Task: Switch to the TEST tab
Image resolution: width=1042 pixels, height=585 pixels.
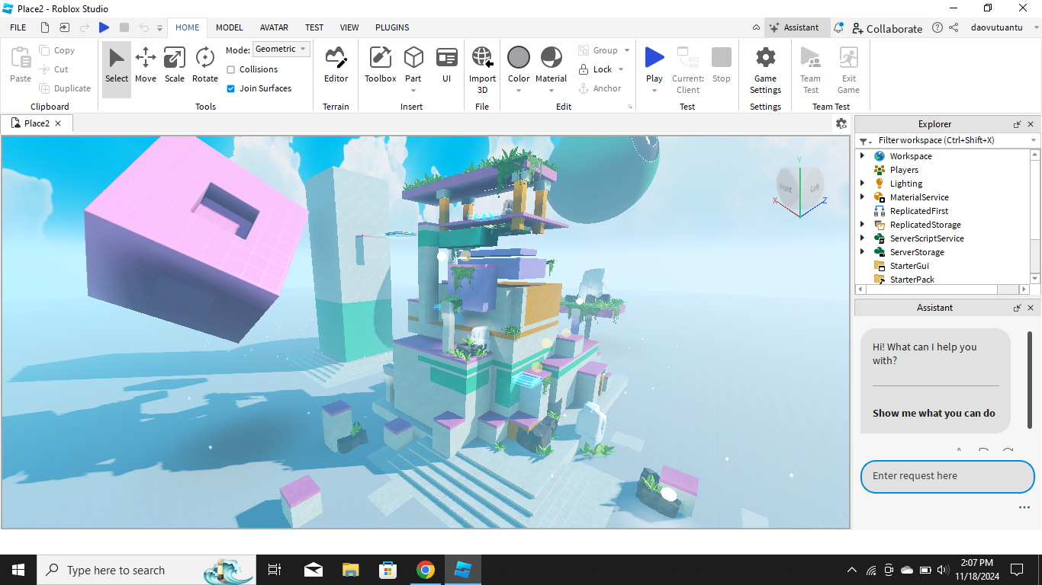Action: pyautogui.click(x=314, y=27)
